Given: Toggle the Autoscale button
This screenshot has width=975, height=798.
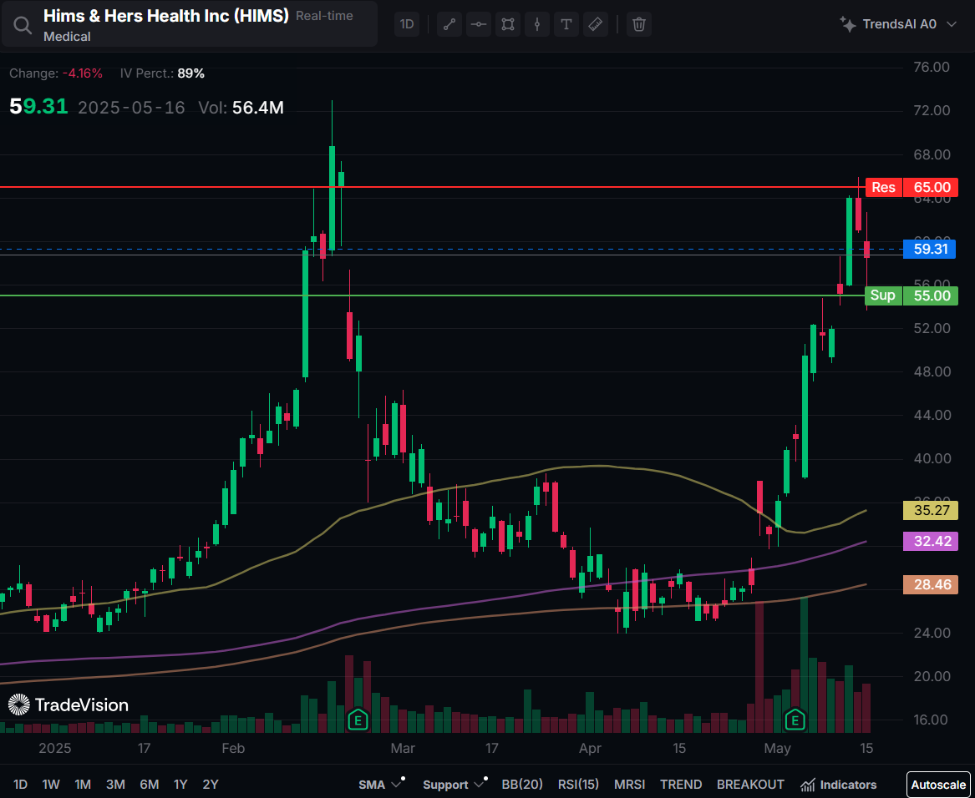Looking at the screenshot, I should click(x=938, y=785).
